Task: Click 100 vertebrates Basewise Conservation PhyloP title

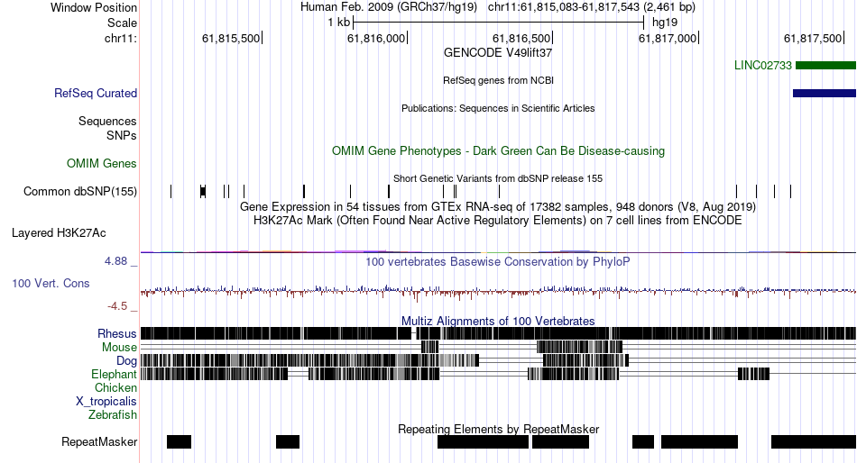Action: [498, 261]
